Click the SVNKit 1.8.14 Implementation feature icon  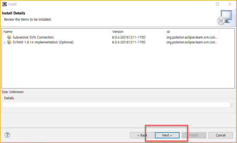pos(9,42)
